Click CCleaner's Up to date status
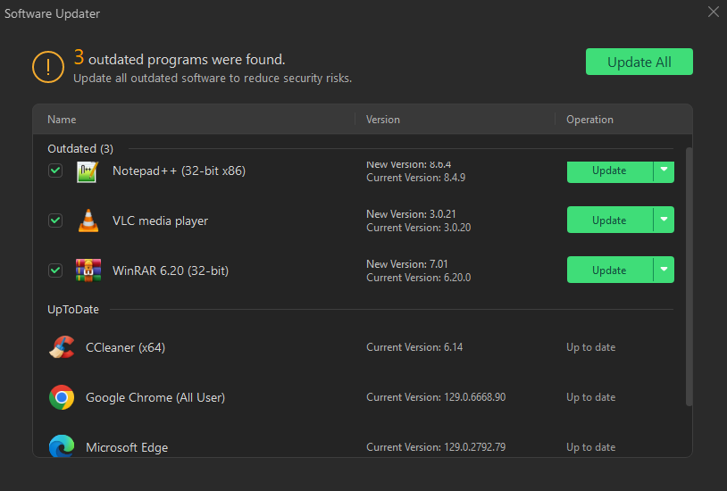 pos(590,347)
